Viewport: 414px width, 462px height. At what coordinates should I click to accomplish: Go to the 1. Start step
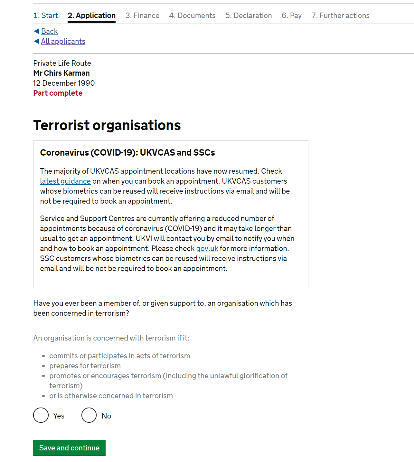pyautogui.click(x=46, y=15)
